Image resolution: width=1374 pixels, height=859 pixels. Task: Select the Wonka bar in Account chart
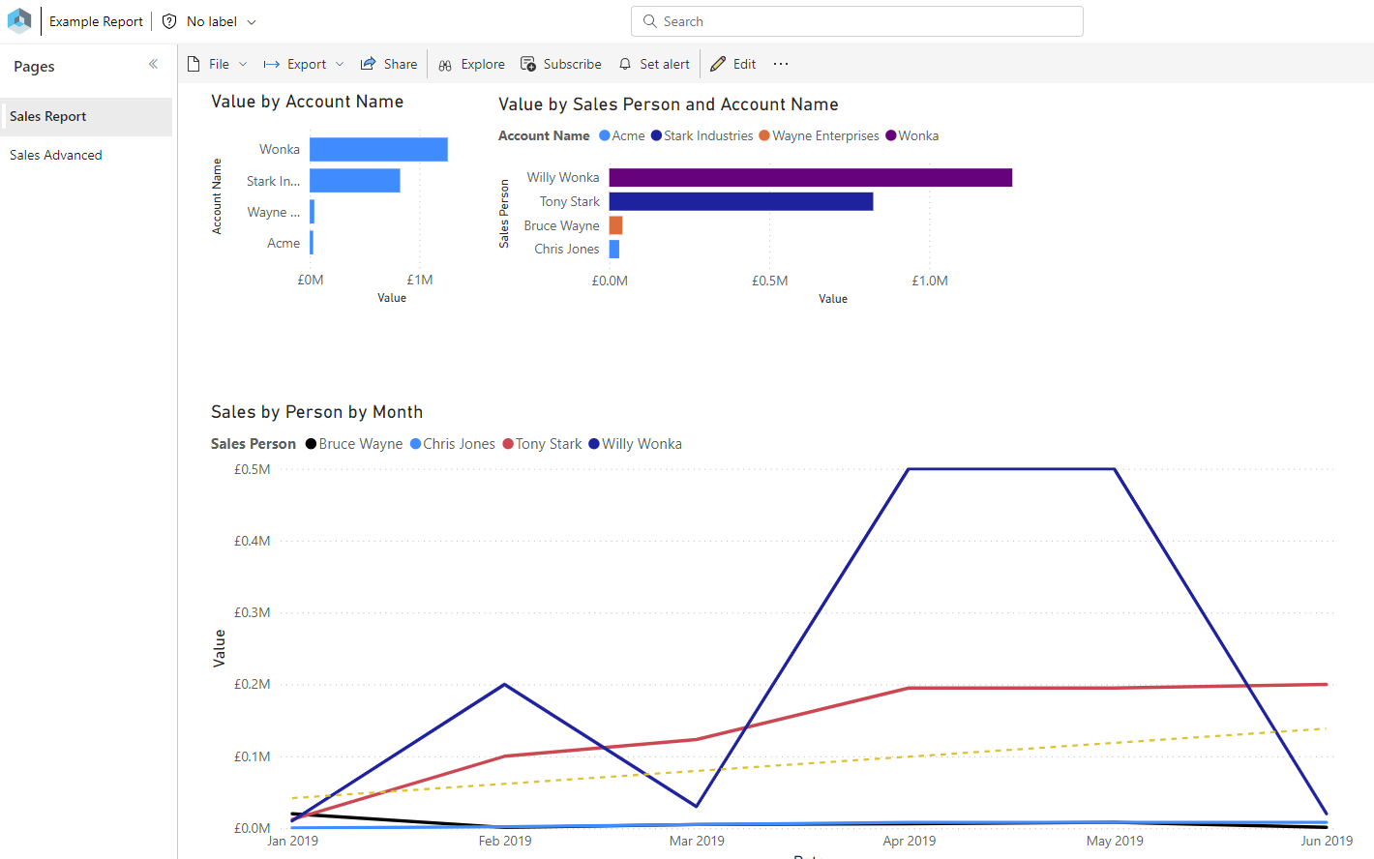[x=378, y=149]
